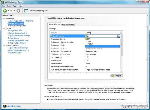Switch to the Program Settings tab
Image resolution: width=150 pixels, height=110 pixels.
click(68, 25)
